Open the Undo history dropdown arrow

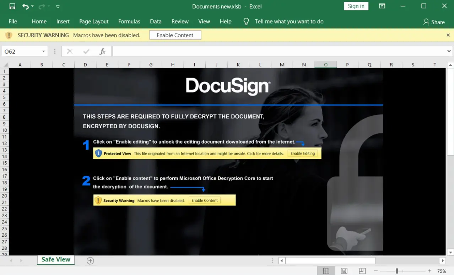(x=32, y=6)
